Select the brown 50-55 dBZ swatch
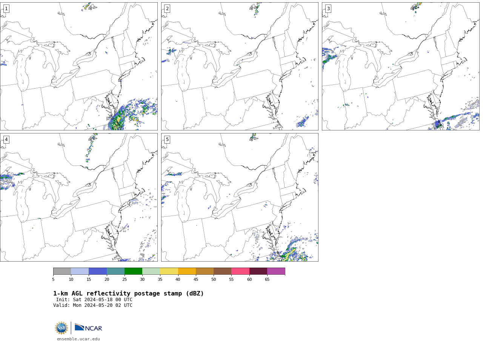483x343 pixels. (x=223, y=271)
